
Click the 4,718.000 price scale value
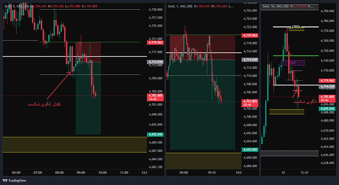[251, 43]
